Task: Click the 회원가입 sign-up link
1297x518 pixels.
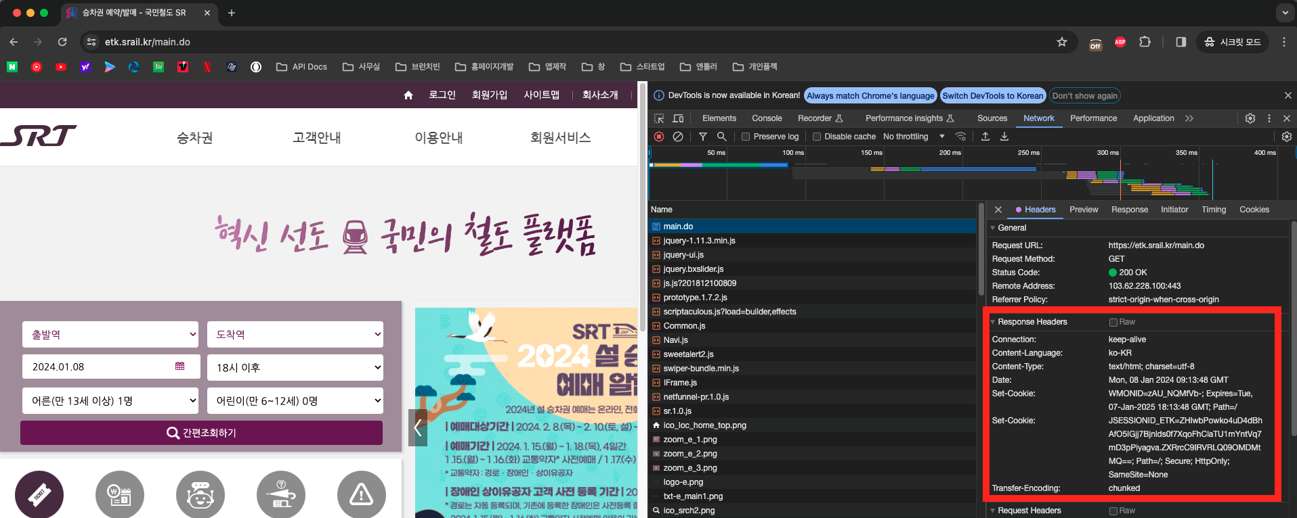Action: [490, 95]
